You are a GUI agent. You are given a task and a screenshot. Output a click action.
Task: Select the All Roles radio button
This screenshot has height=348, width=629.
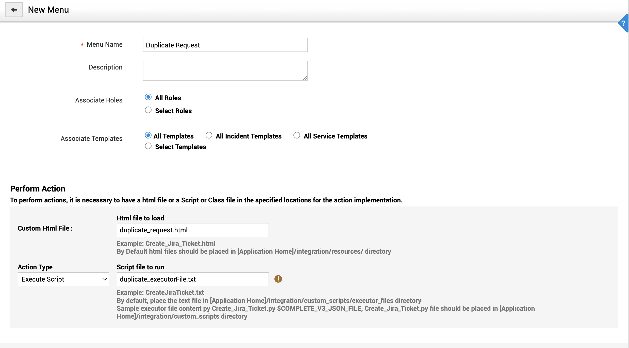148,97
